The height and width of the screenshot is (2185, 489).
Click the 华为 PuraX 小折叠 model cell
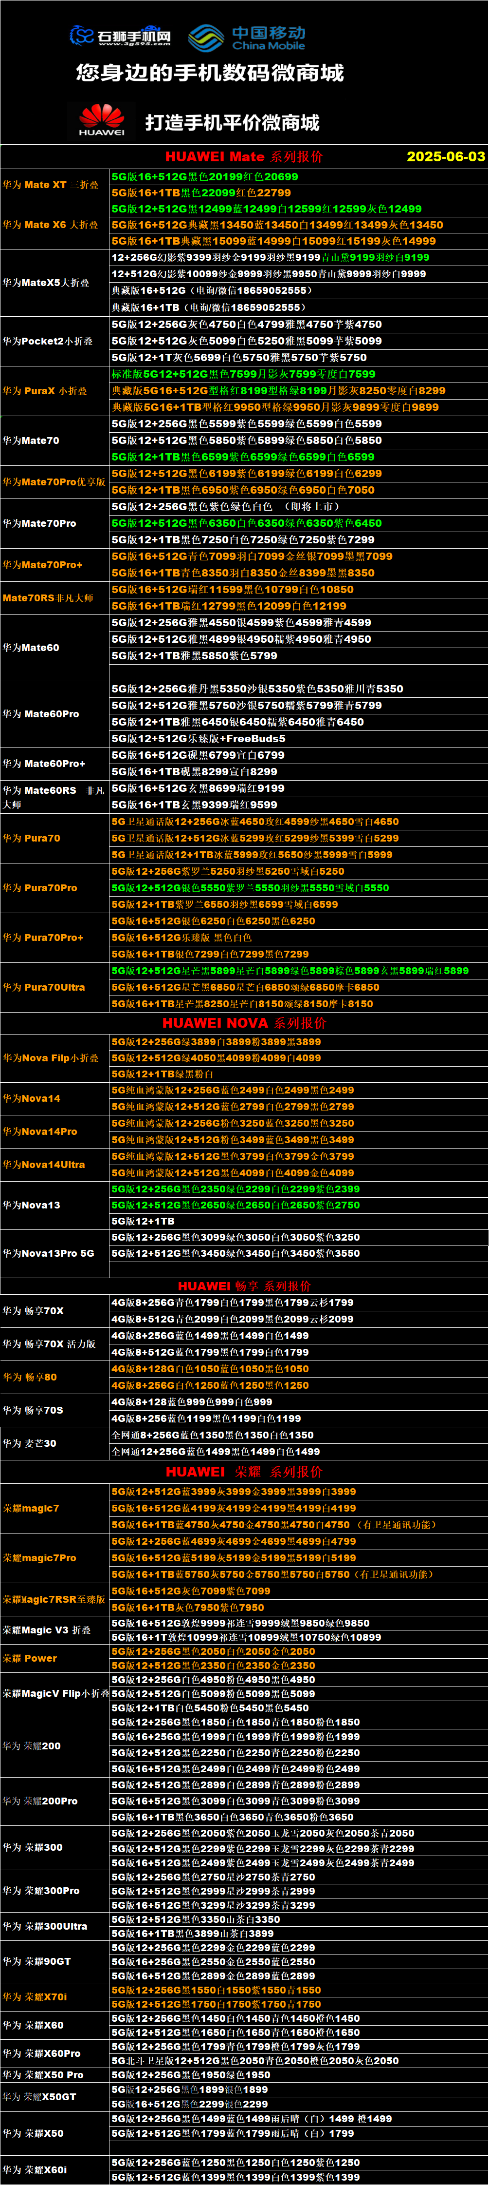55,391
